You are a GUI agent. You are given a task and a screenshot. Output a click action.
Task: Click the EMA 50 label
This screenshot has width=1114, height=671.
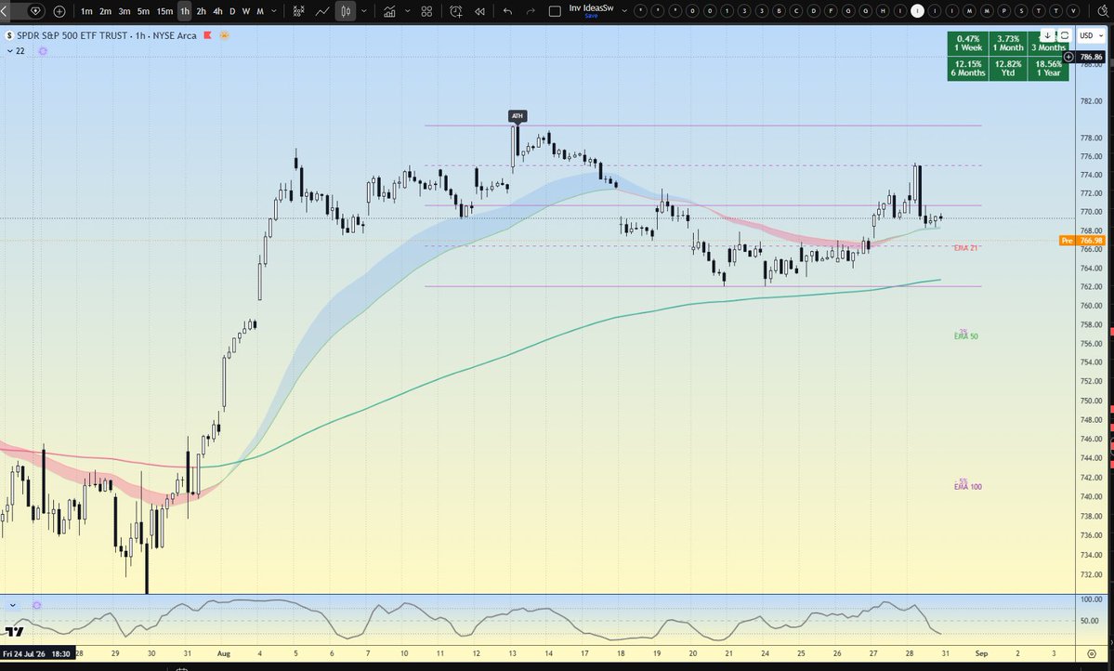pyautogui.click(x=965, y=336)
